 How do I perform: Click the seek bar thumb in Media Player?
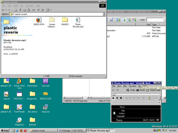[114, 94]
